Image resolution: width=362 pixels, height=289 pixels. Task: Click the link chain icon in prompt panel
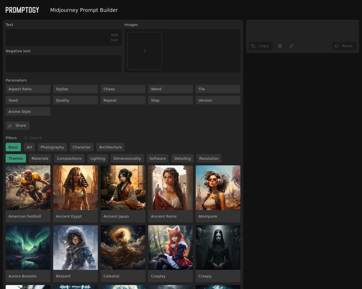point(291,46)
